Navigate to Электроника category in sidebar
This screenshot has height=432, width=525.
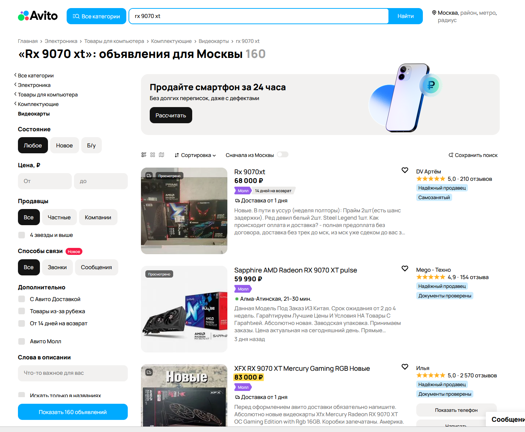pos(34,85)
